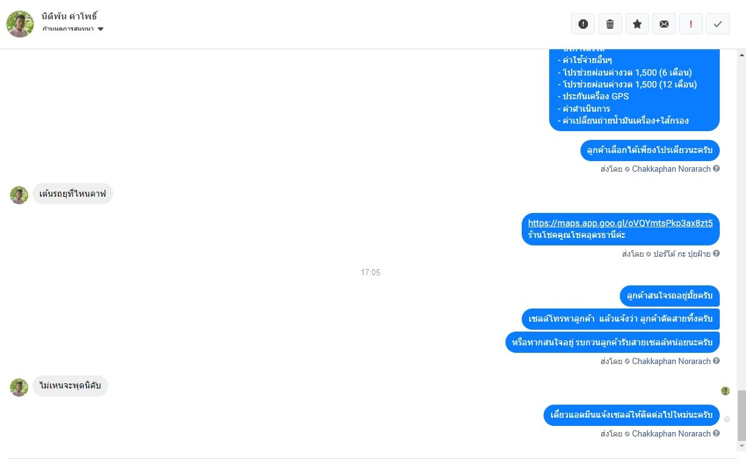The width and height of the screenshot is (746, 459).
Task: Click scrollbar down arrow of chat
Action: (741, 446)
